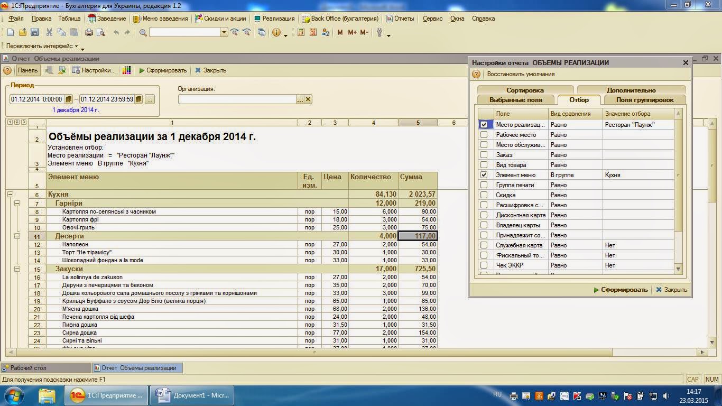The image size is (722, 406).
Task: Click the Cut scissors icon
Action: (x=49, y=32)
